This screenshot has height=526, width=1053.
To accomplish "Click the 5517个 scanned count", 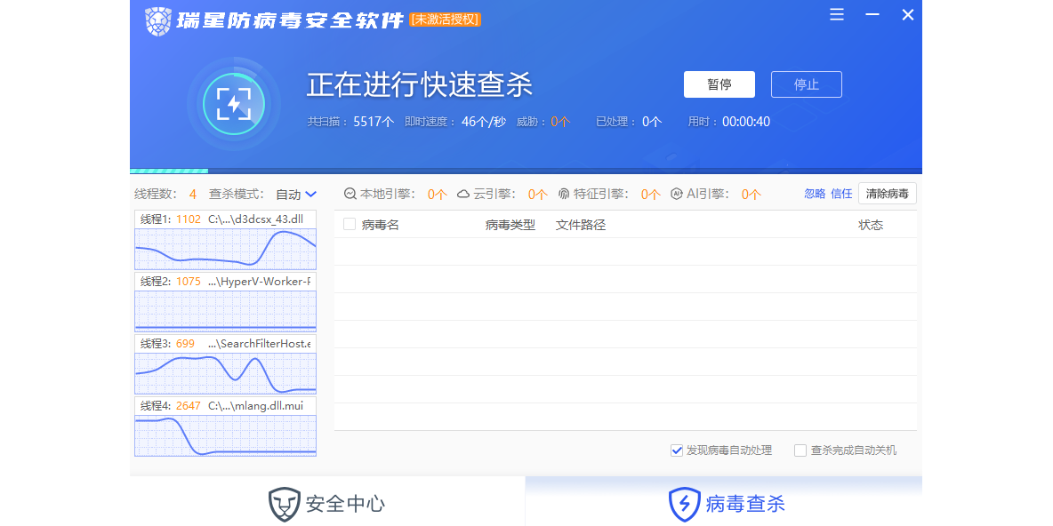I will (374, 122).
